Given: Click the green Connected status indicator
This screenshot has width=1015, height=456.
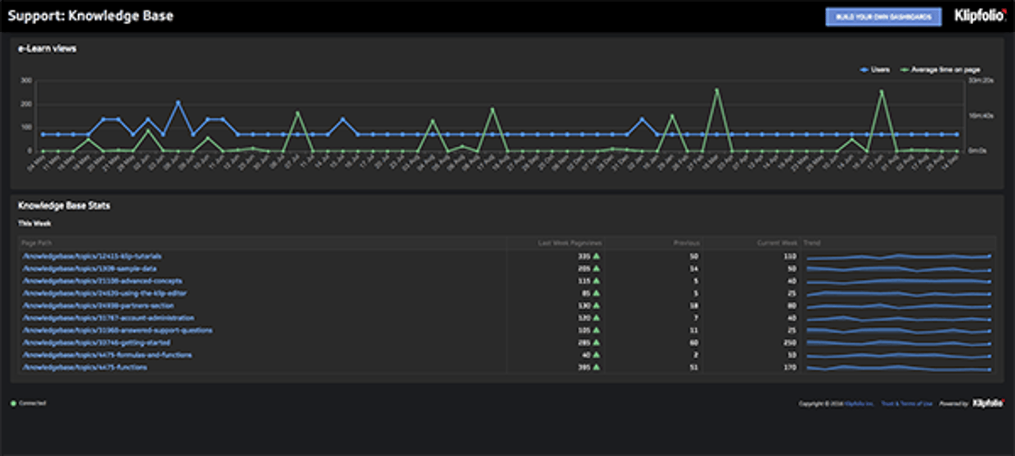Looking at the screenshot, I should 14,404.
